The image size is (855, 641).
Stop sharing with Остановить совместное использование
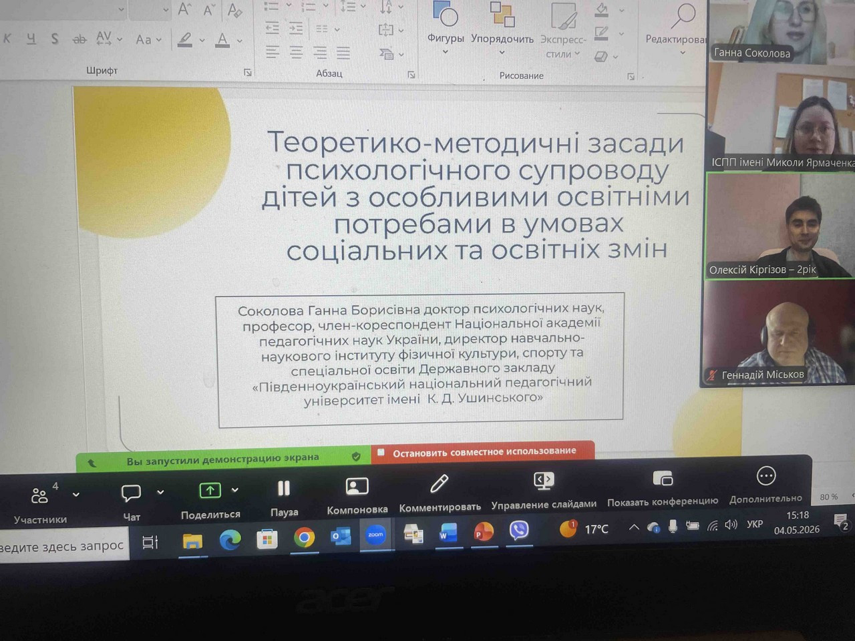coord(483,452)
